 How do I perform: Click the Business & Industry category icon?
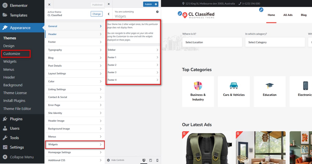(x=198, y=86)
